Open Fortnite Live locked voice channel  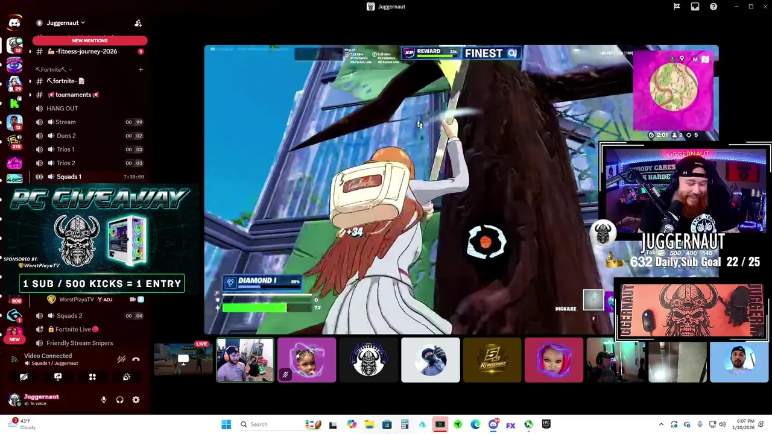click(x=89, y=329)
